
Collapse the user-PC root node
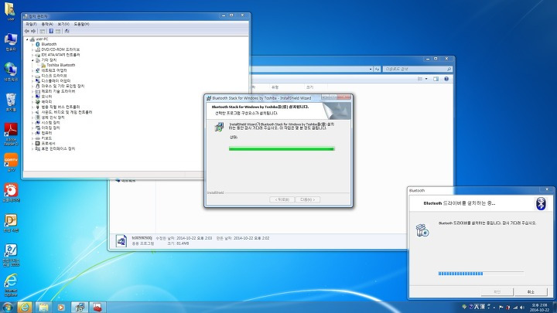point(27,39)
